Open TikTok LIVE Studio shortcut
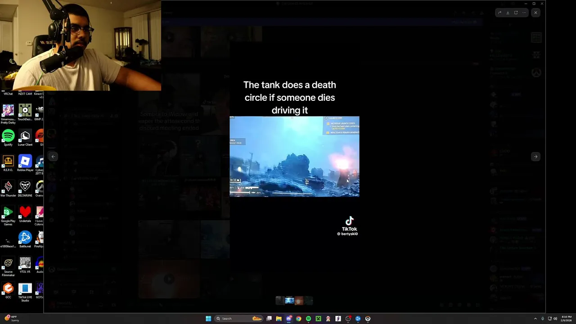Image resolution: width=576 pixels, height=324 pixels. click(25, 292)
